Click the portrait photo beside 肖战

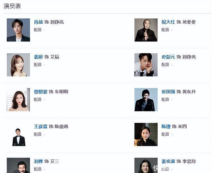tap(18, 30)
